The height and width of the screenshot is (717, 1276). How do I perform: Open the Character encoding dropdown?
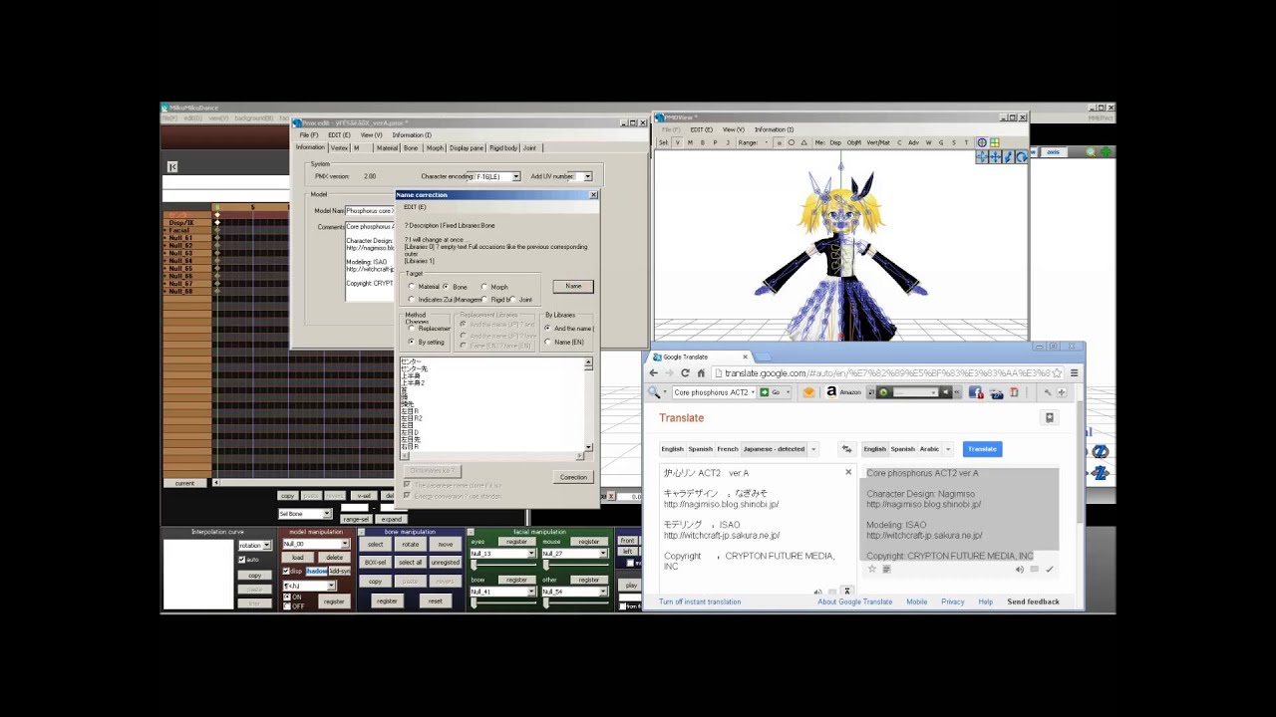515,176
